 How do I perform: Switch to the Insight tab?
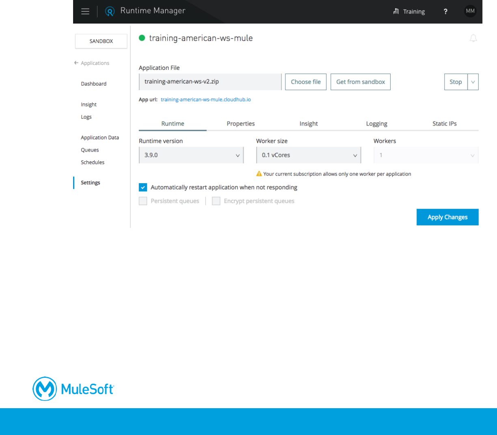[309, 123]
